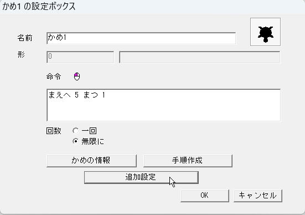Click the 名前 label
Viewport: 305px width, 215px height.
[25, 38]
